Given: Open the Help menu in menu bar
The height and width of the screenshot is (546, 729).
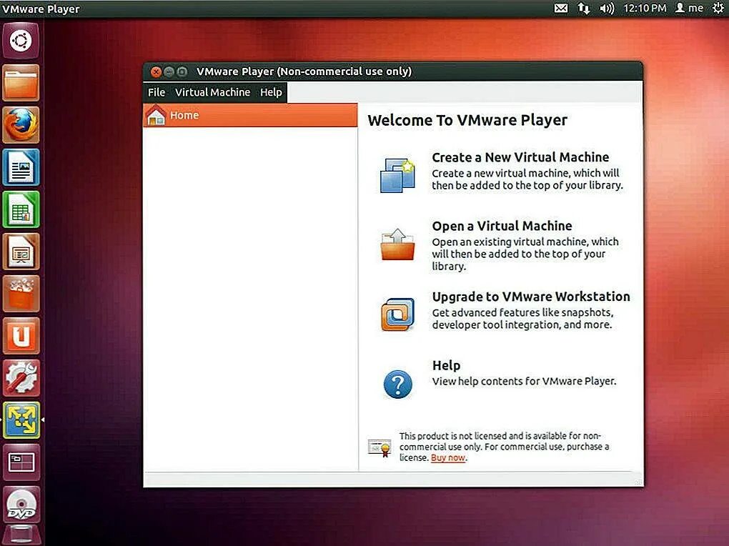Looking at the screenshot, I should click(x=271, y=93).
